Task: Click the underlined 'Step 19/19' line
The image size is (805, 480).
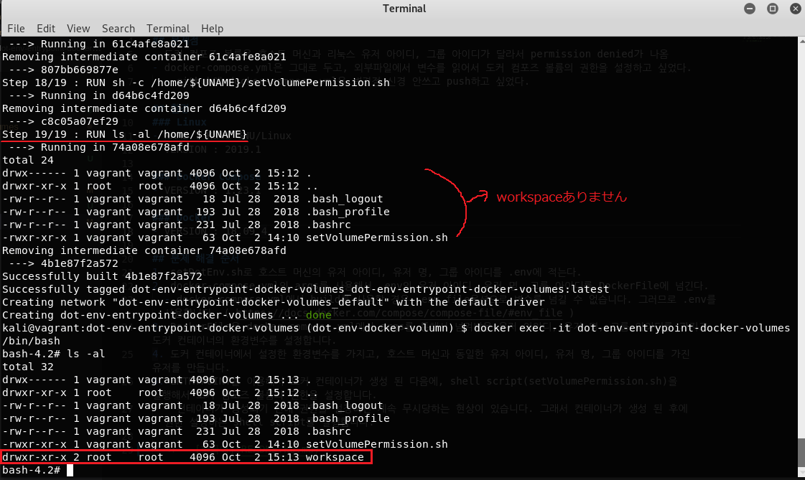Action: click(x=125, y=134)
